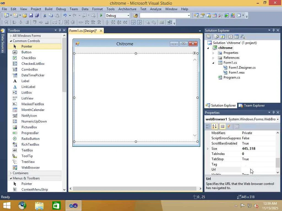Open the Find combo box dropdown arrow

[189, 16]
